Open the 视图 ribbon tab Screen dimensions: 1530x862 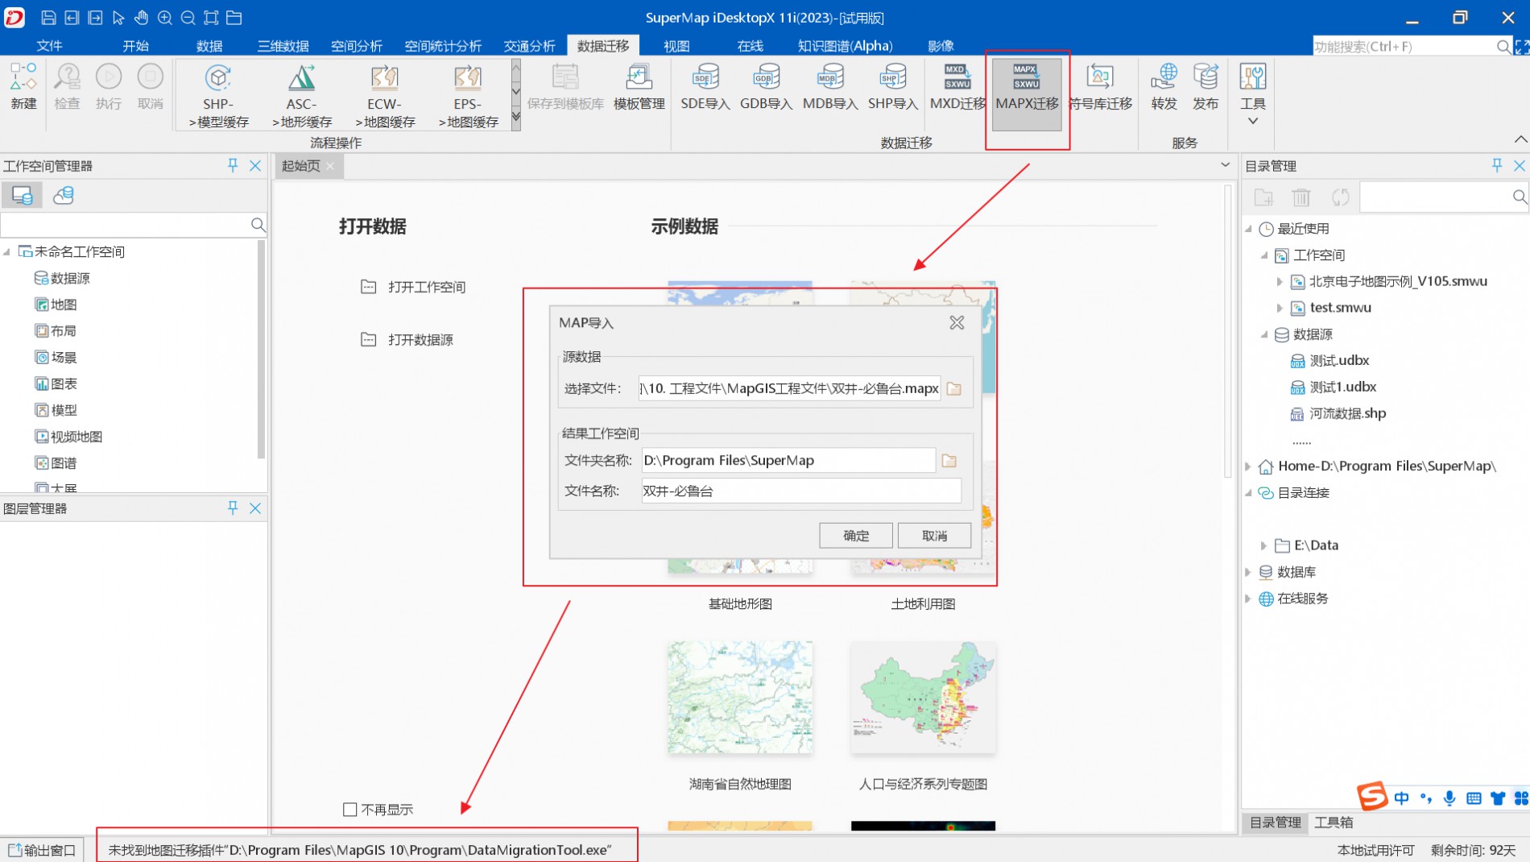pyautogui.click(x=676, y=46)
